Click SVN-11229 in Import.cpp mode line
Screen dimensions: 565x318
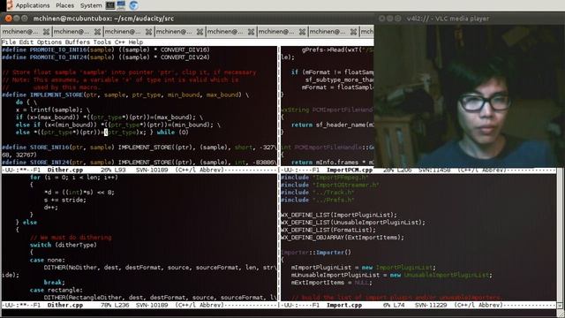[431, 305]
